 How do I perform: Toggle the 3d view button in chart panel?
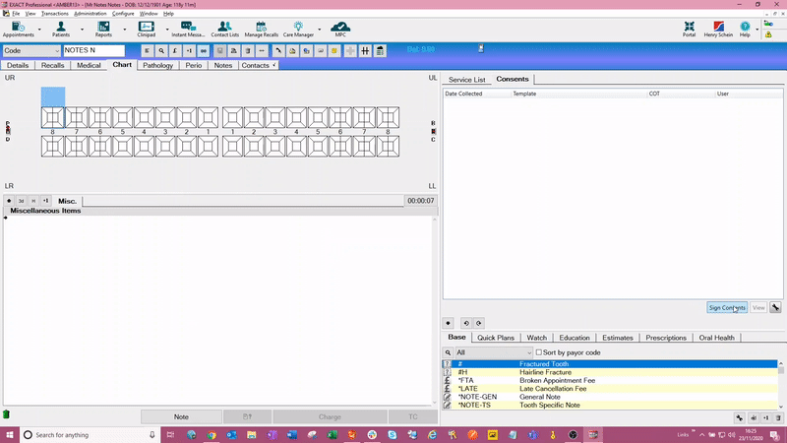[21, 201]
